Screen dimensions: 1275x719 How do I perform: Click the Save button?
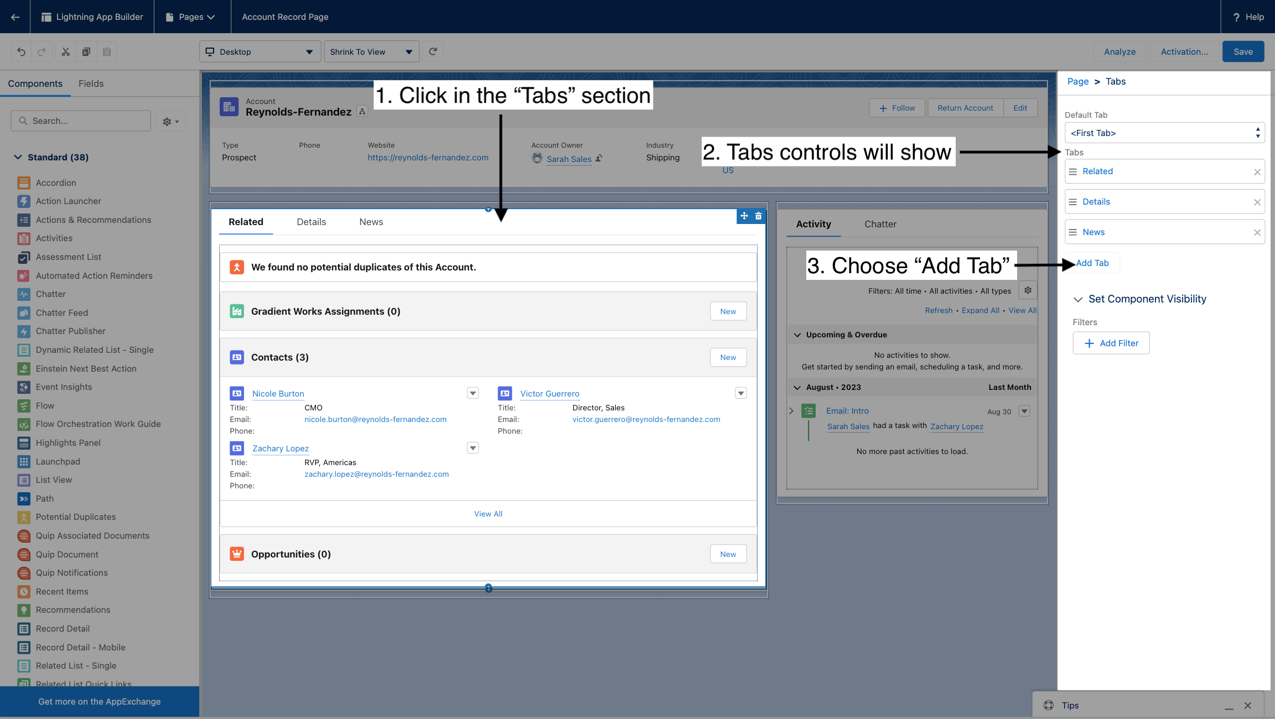[x=1243, y=52]
